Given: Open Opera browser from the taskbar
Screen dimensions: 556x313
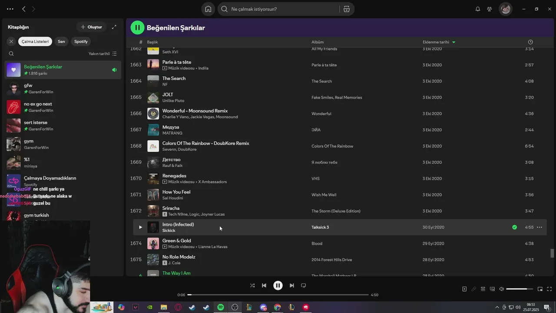Looking at the screenshot, I should (x=178, y=307).
